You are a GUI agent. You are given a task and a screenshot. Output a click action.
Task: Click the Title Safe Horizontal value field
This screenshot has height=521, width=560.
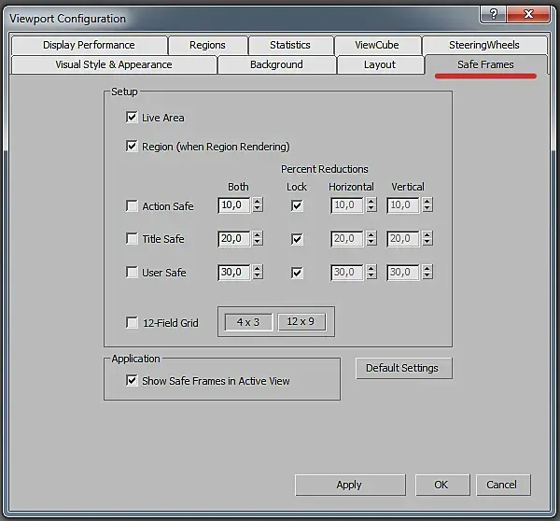[x=347, y=239]
